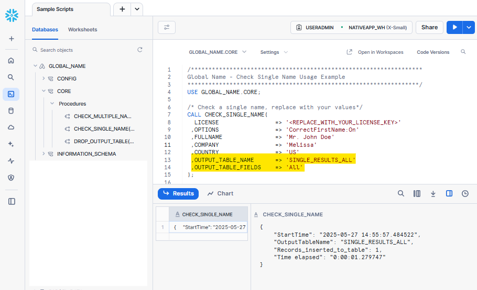Open the AI sparkle icon in sidebar
This screenshot has height=290, width=477.
pos(11,144)
